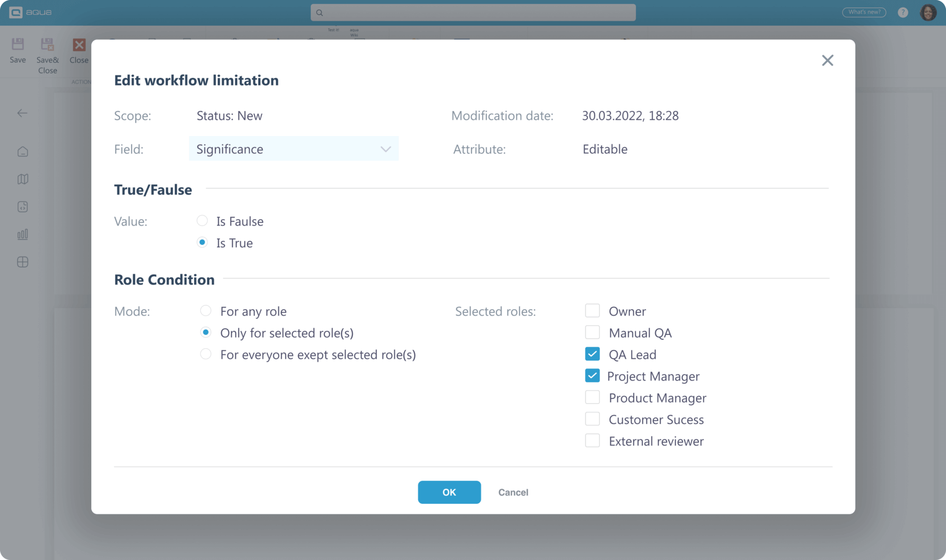Open the help question mark icon
This screenshot has width=946, height=560.
coord(903,12)
